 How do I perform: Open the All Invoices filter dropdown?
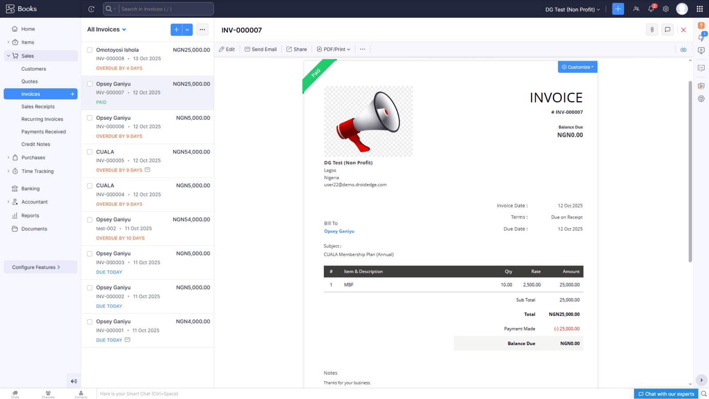107,30
